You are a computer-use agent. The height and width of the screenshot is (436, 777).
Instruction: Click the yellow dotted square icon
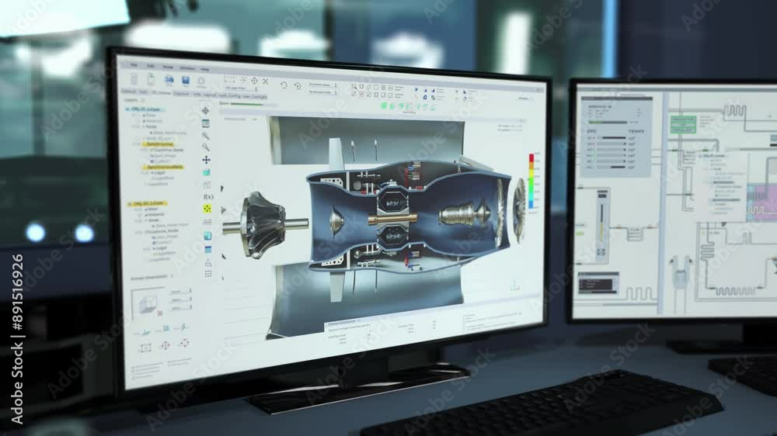207,209
